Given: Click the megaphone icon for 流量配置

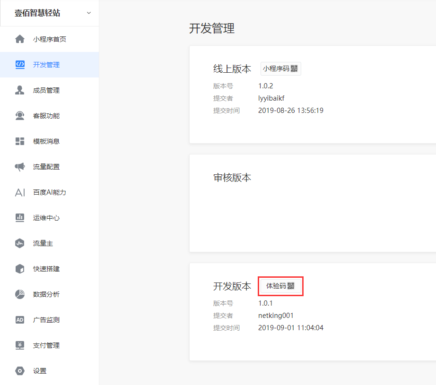Looking at the screenshot, I should point(20,167).
